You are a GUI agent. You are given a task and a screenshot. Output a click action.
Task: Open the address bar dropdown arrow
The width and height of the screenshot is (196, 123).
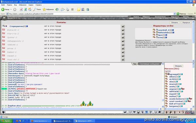174,14
